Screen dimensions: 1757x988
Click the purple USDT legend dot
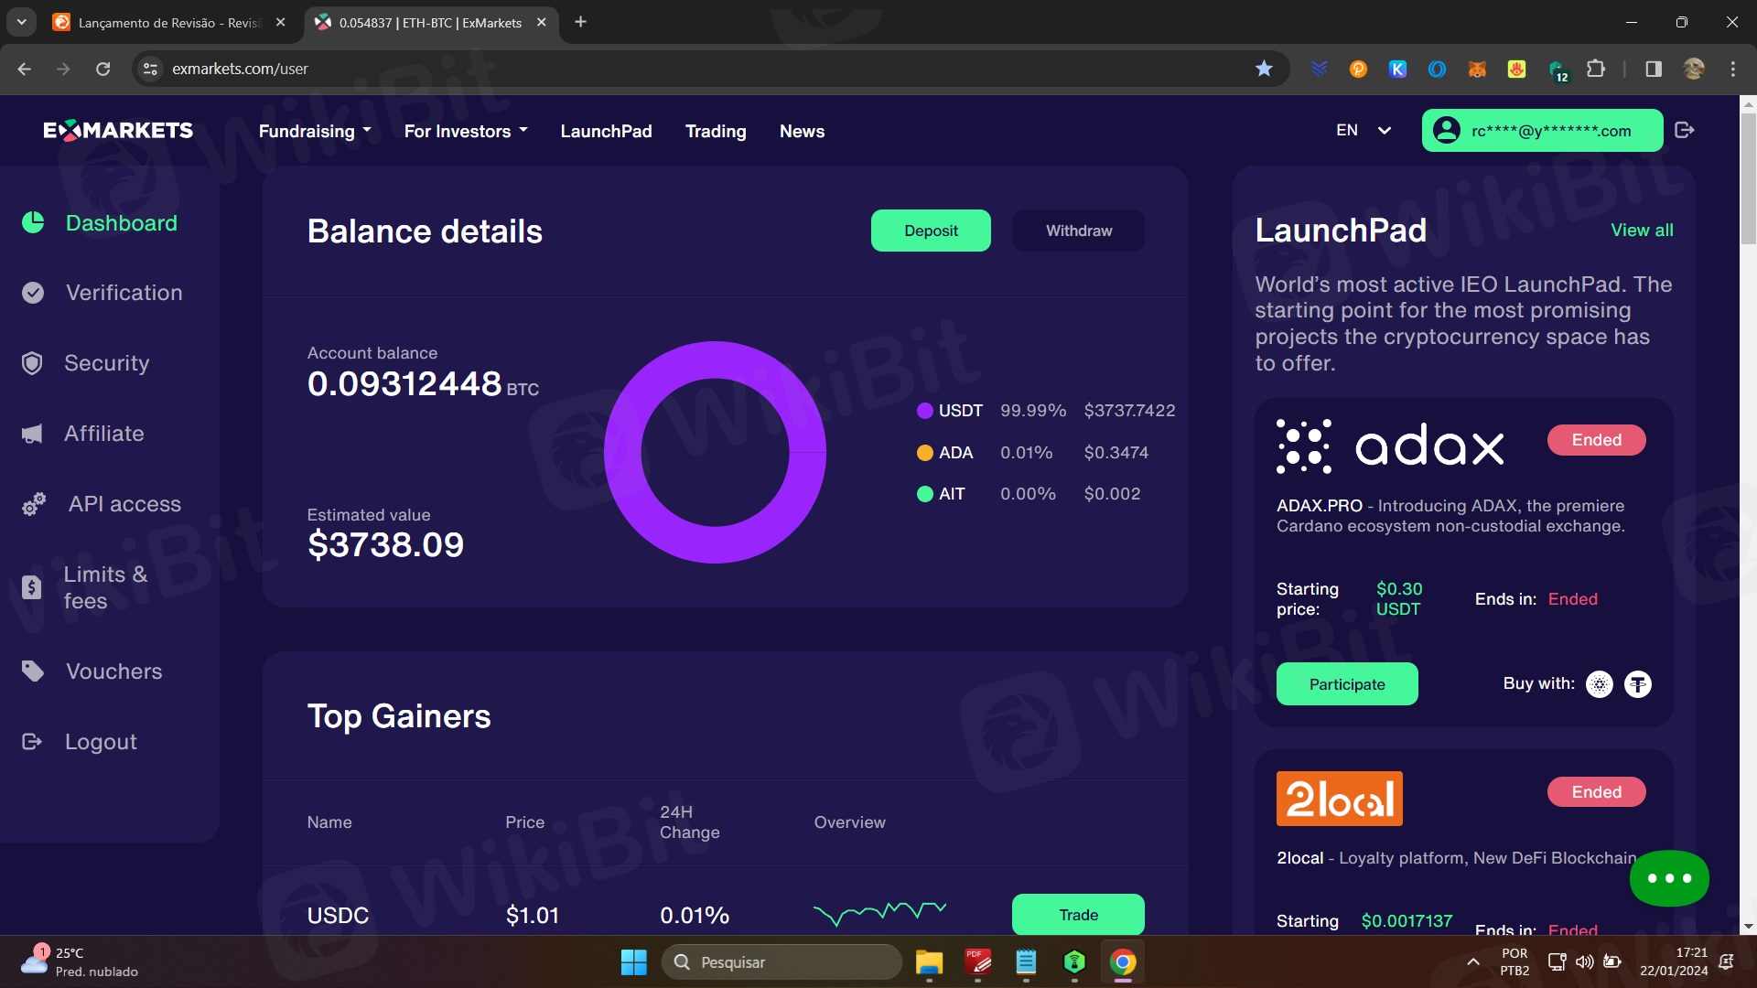924,411
